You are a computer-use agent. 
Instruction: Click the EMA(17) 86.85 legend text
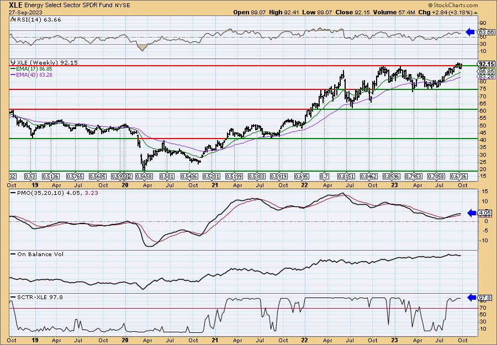coord(34,69)
